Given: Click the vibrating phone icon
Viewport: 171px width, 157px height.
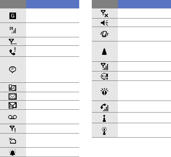Looking at the screenshot, I should coord(104,34).
